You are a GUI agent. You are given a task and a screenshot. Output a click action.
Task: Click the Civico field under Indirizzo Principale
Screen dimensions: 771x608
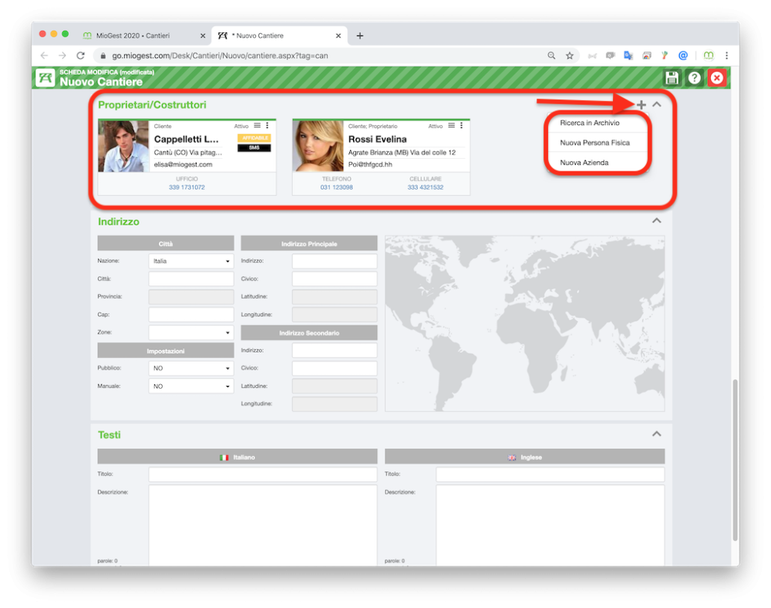click(x=335, y=279)
